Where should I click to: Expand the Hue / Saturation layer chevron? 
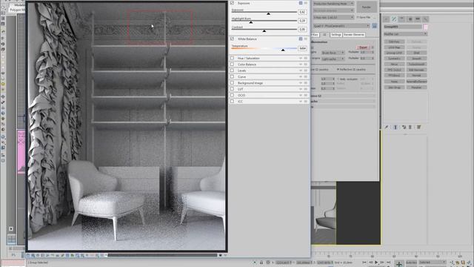click(301, 58)
